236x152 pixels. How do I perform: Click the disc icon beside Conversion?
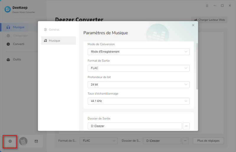(8, 35)
